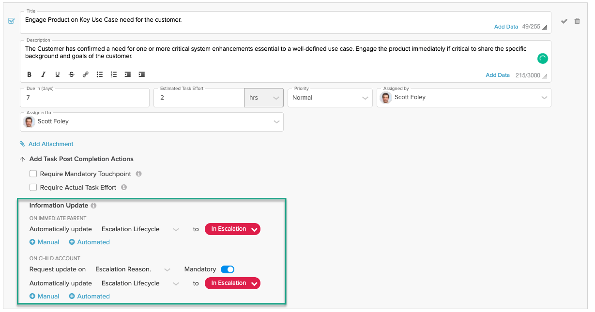Decrease indent in description
Viewport: 595px width, 312px height.
[128, 74]
